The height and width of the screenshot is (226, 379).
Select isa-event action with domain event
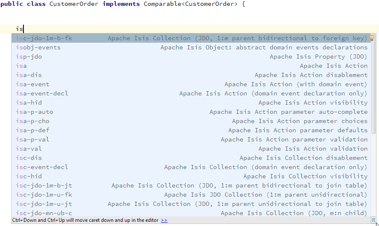click(x=33, y=84)
